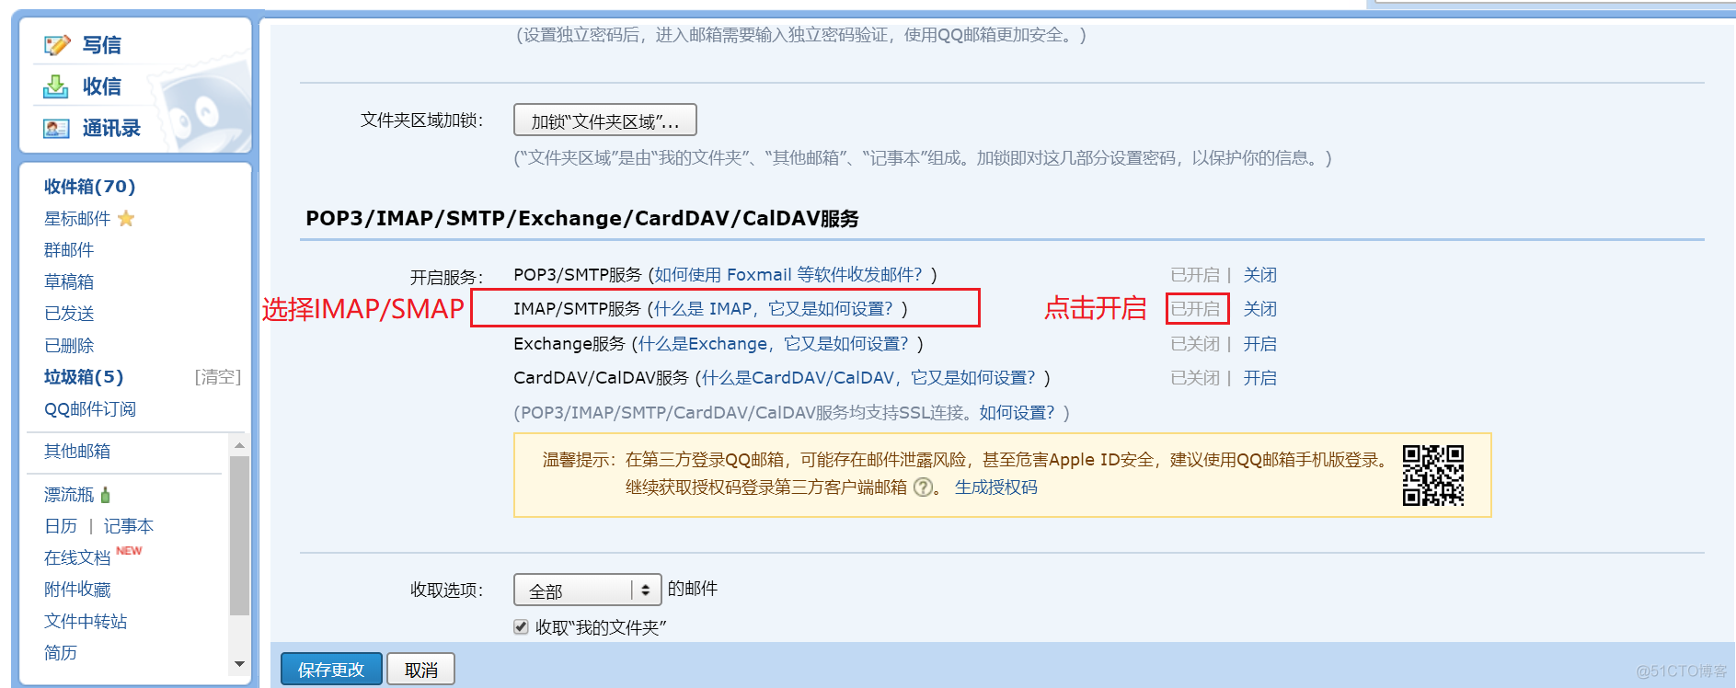The width and height of the screenshot is (1736, 688).
Task: Toggle the 收取"我的文件夹" checkbox
Action: (x=521, y=627)
